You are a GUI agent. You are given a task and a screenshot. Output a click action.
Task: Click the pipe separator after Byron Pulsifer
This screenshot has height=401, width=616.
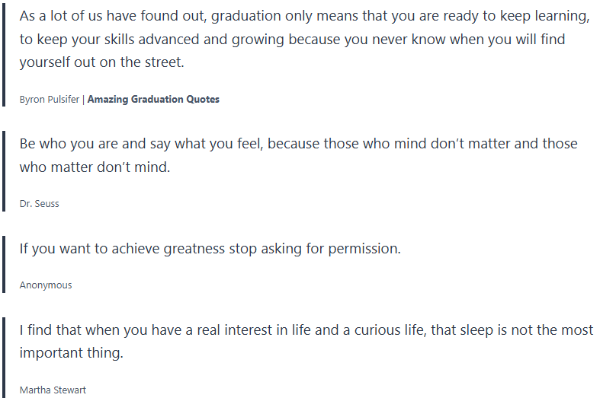click(83, 99)
